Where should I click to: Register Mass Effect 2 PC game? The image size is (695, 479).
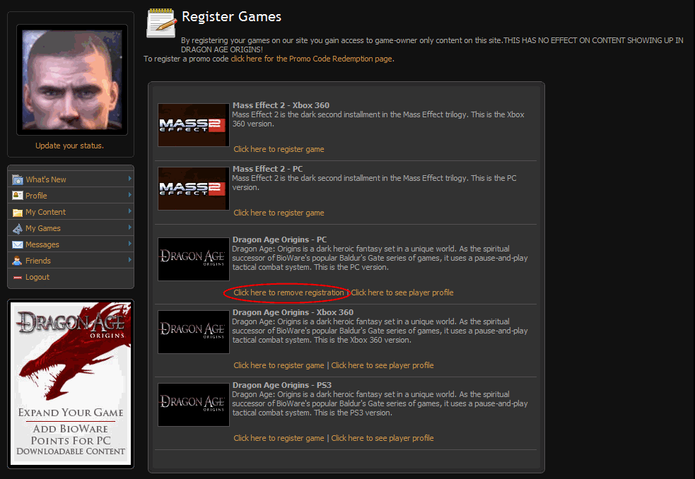coord(279,213)
